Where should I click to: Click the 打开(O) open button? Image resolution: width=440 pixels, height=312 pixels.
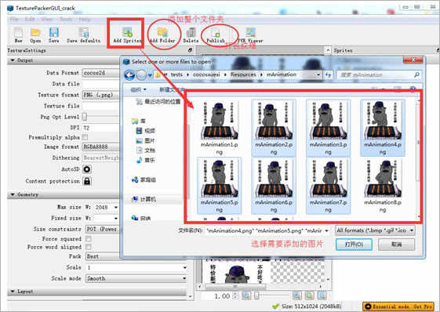point(355,245)
